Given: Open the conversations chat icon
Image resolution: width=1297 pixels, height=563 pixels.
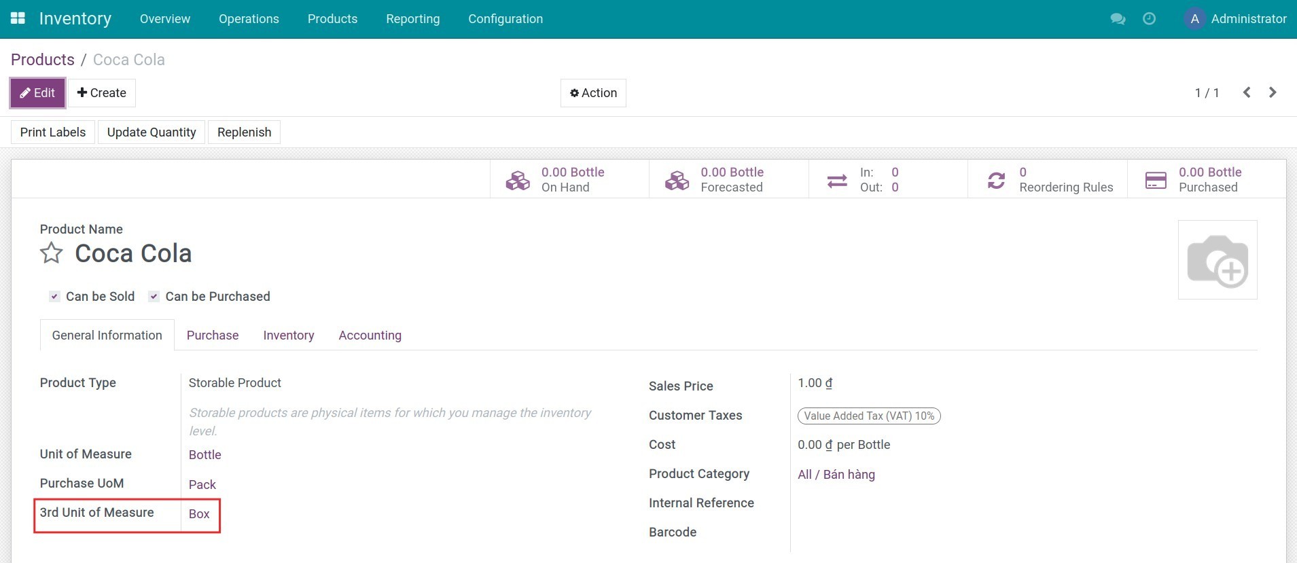Looking at the screenshot, I should pos(1117,19).
